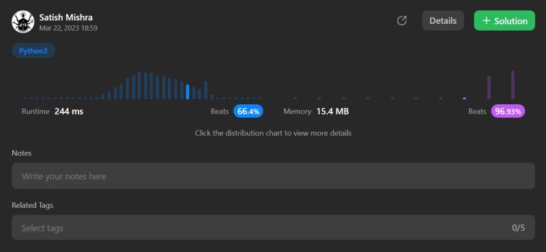Click the plus icon on Solution button
546x252 pixels.
(x=487, y=21)
